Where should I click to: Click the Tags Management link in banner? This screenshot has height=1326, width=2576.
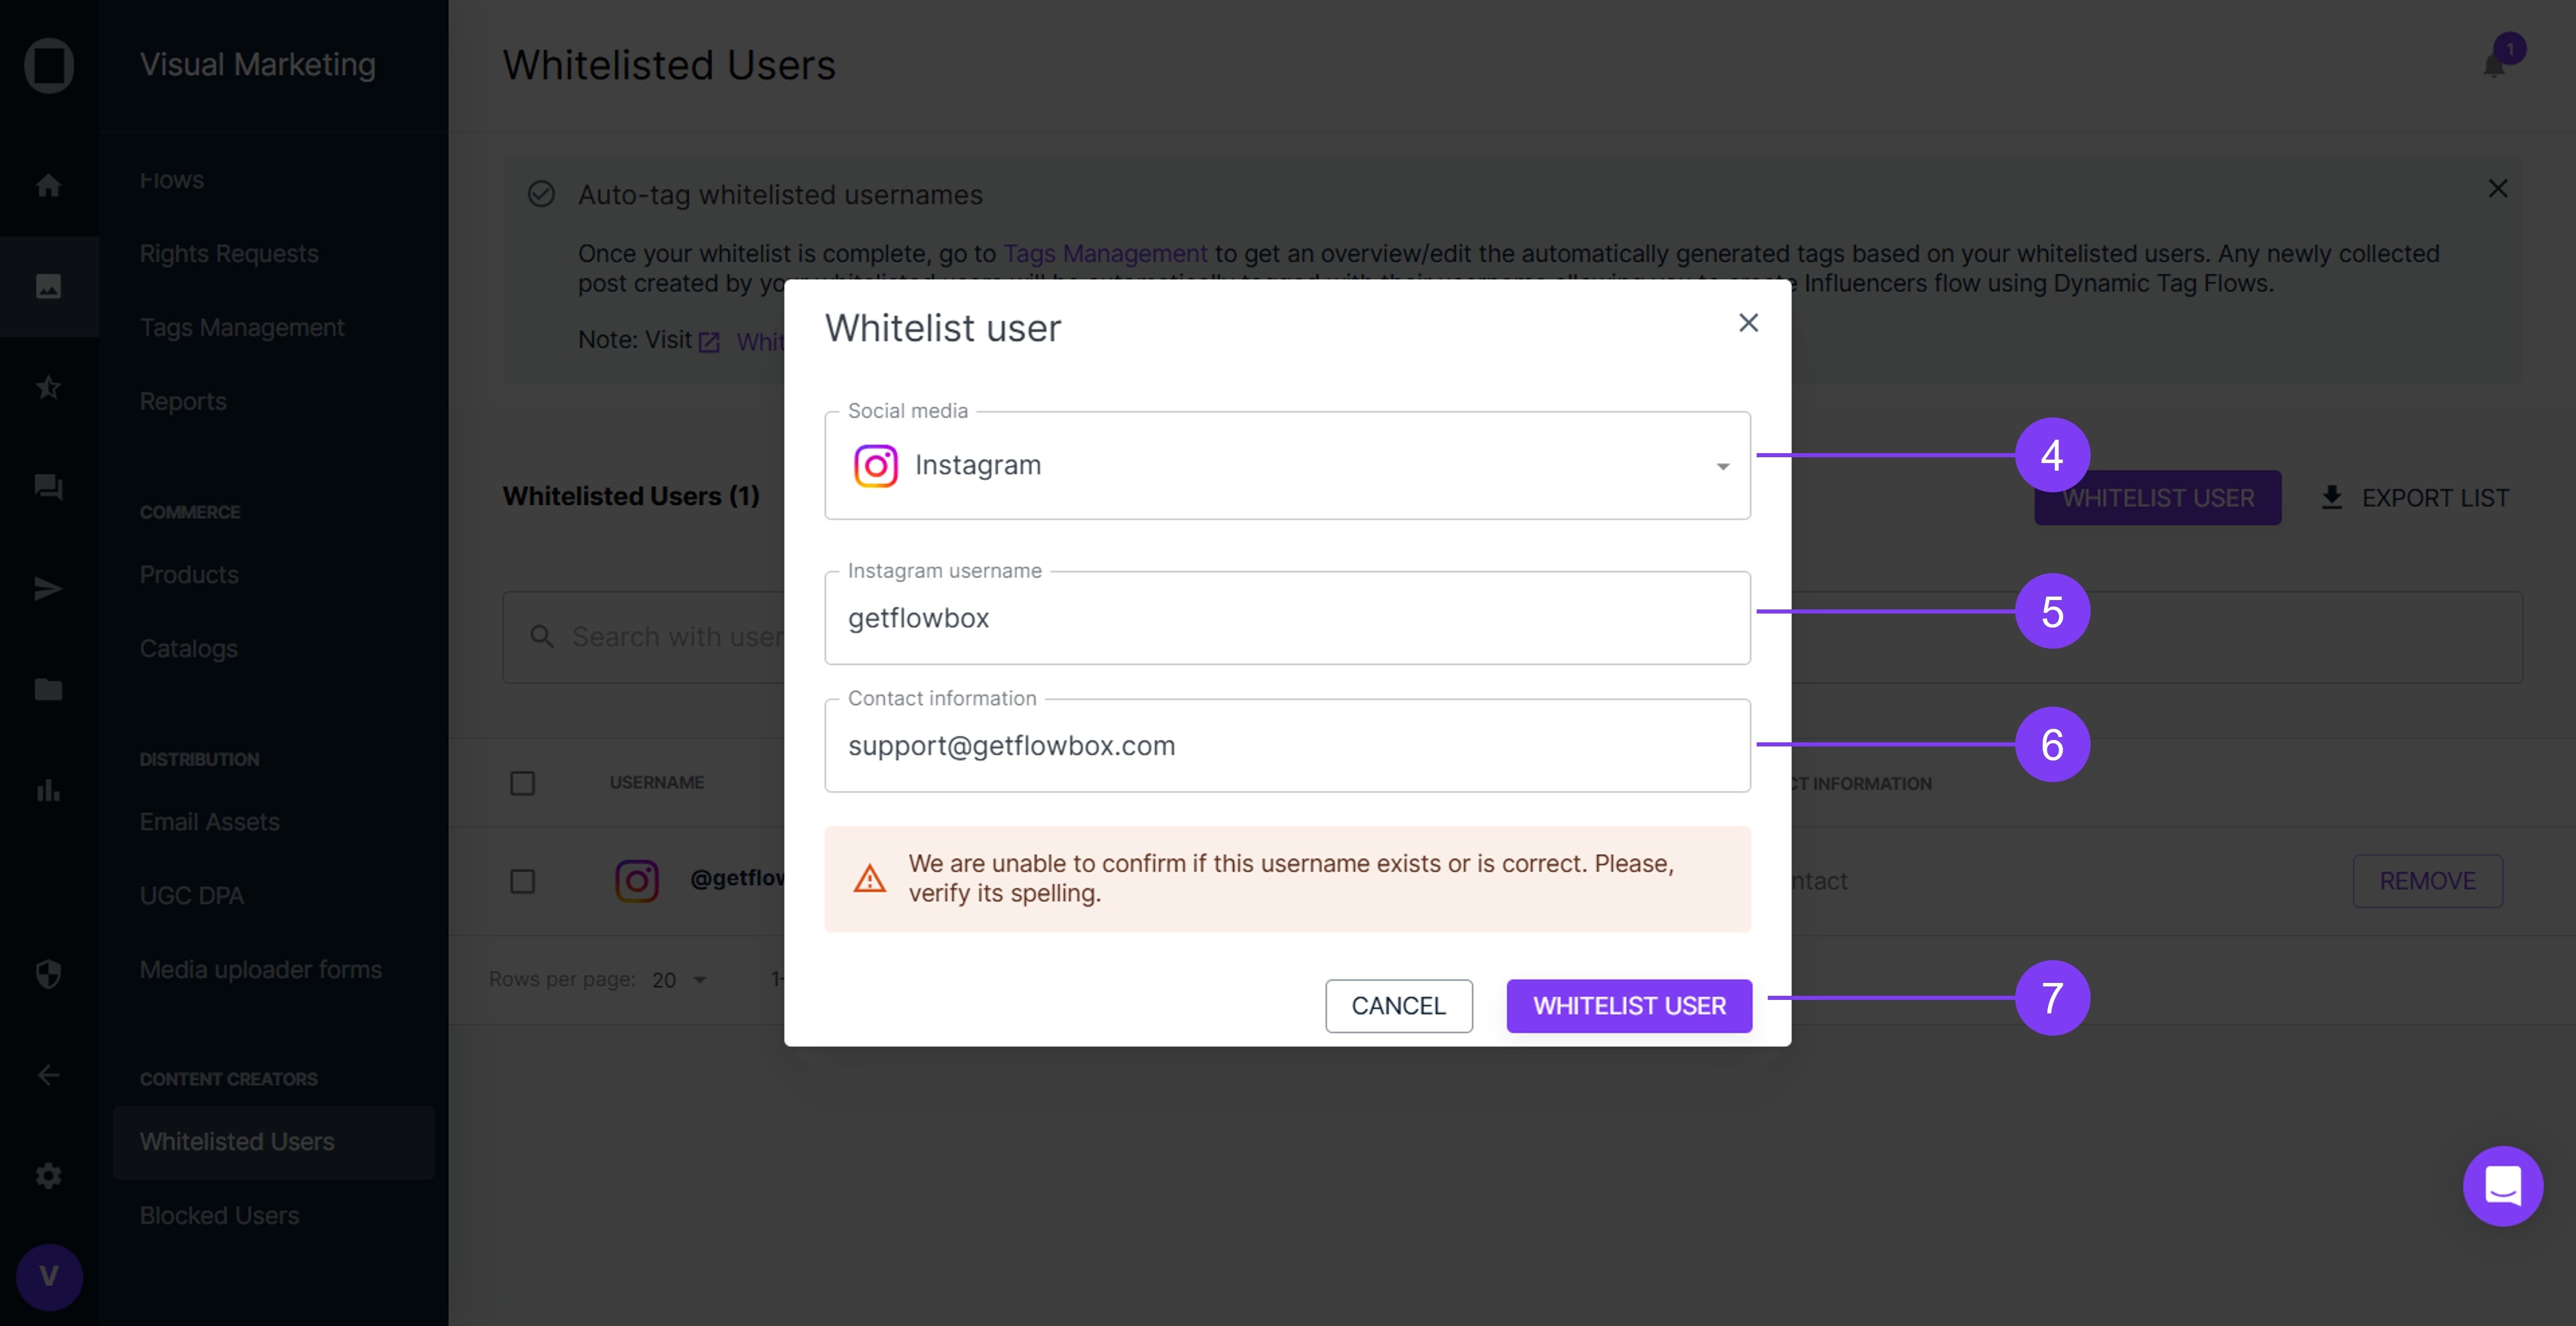[x=1104, y=254]
